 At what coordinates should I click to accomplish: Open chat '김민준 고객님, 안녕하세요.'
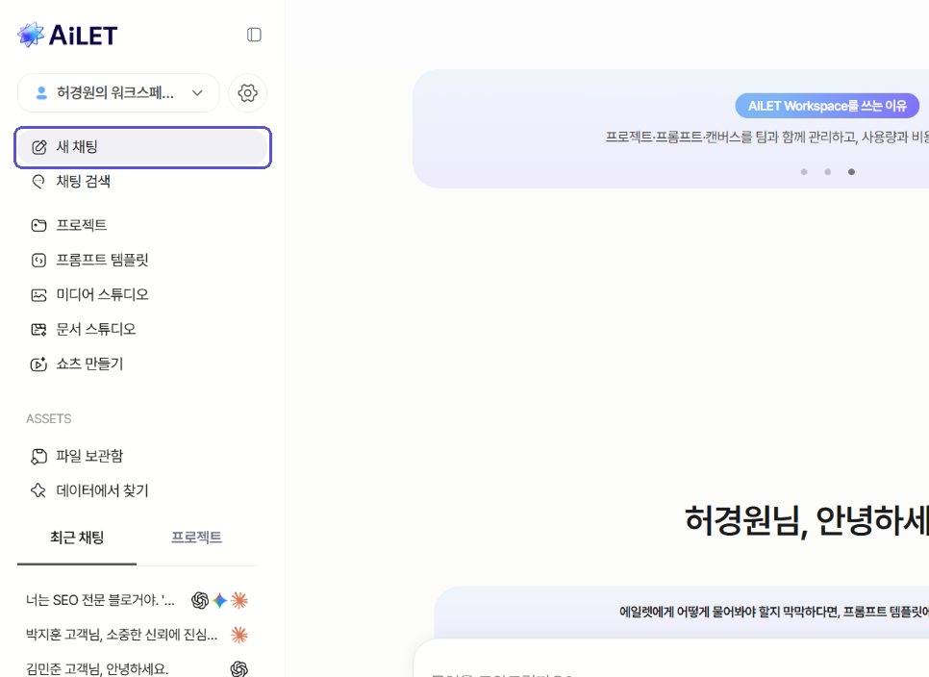tap(98, 669)
